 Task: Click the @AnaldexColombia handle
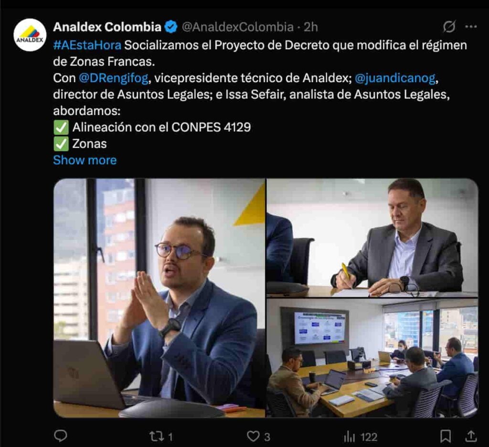pos(238,27)
